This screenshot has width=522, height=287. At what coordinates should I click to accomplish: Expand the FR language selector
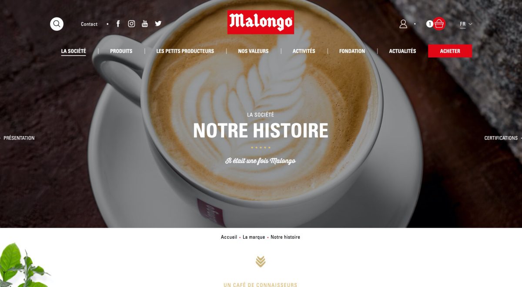tap(466, 24)
